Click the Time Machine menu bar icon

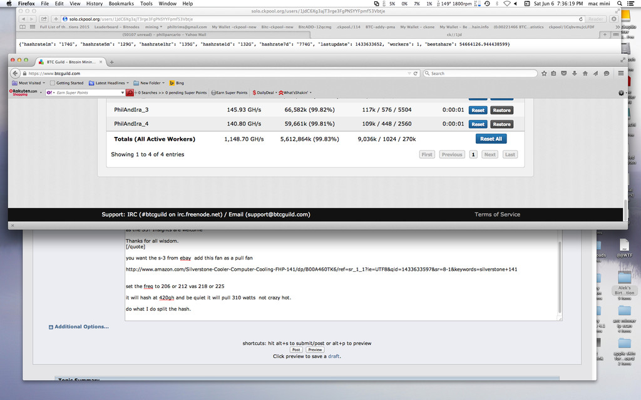487,4
